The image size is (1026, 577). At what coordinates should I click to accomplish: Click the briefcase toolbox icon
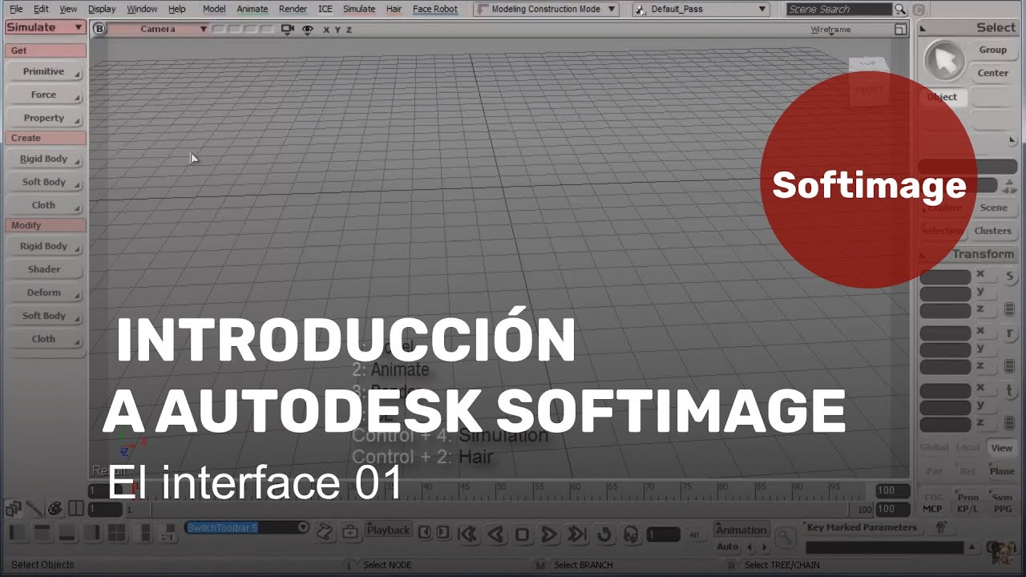(x=350, y=531)
